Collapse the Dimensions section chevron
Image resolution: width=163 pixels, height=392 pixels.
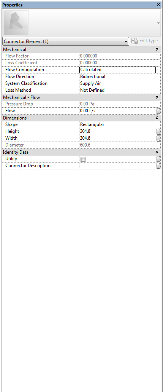click(157, 118)
